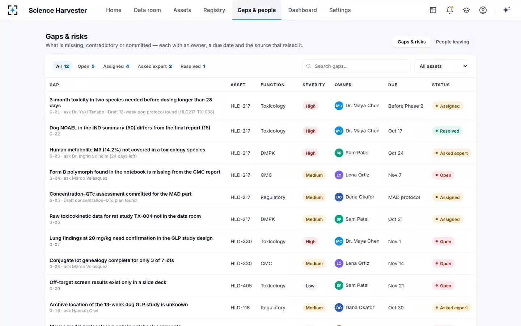Switch to the People leaving view
Viewport: 521px width, 326px height.
453,42
